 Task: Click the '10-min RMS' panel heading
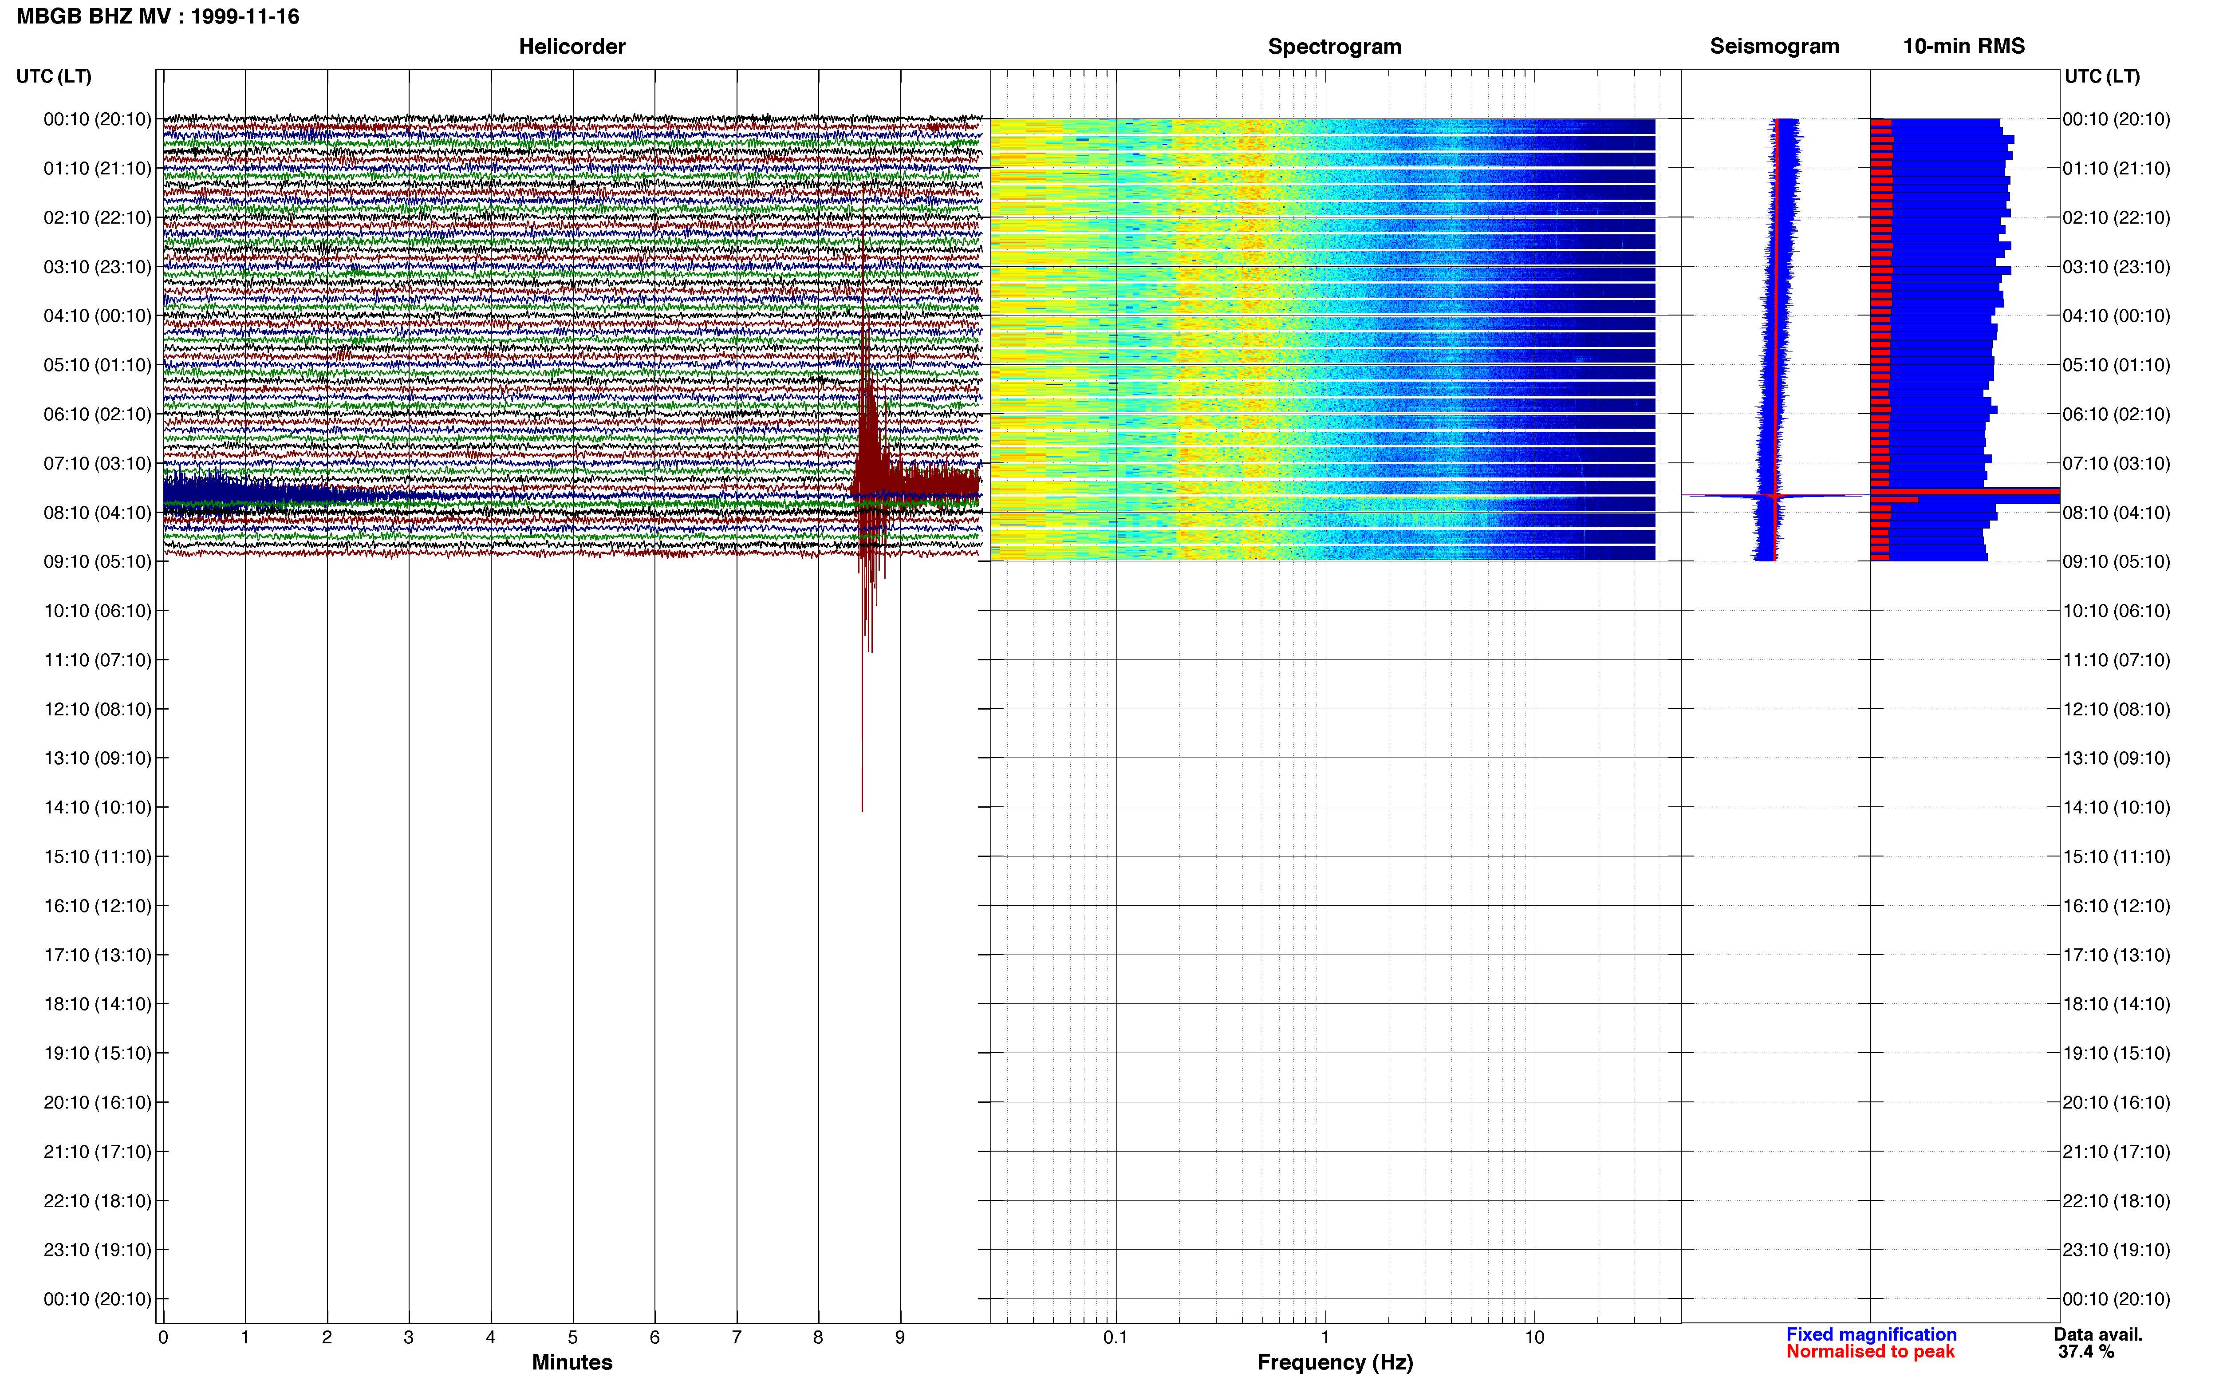pos(1963,46)
